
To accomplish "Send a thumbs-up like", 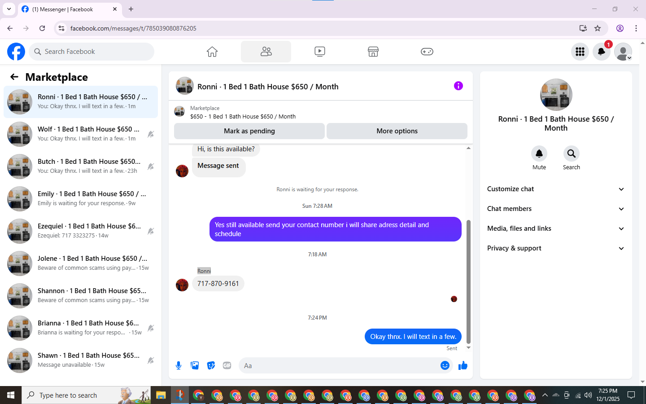I will [463, 365].
